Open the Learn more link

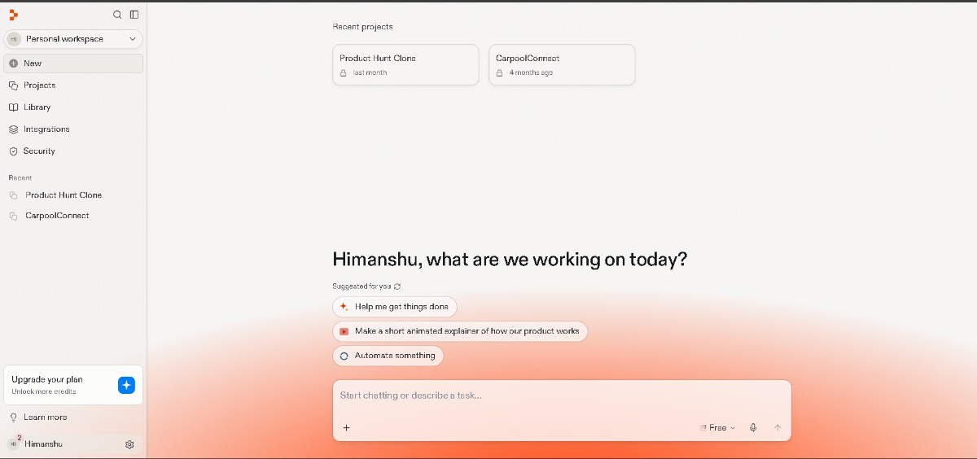click(x=46, y=417)
